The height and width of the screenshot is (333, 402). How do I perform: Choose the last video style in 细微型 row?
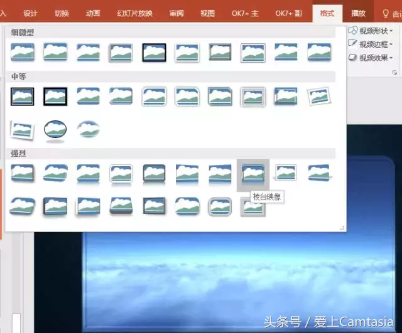(x=319, y=52)
